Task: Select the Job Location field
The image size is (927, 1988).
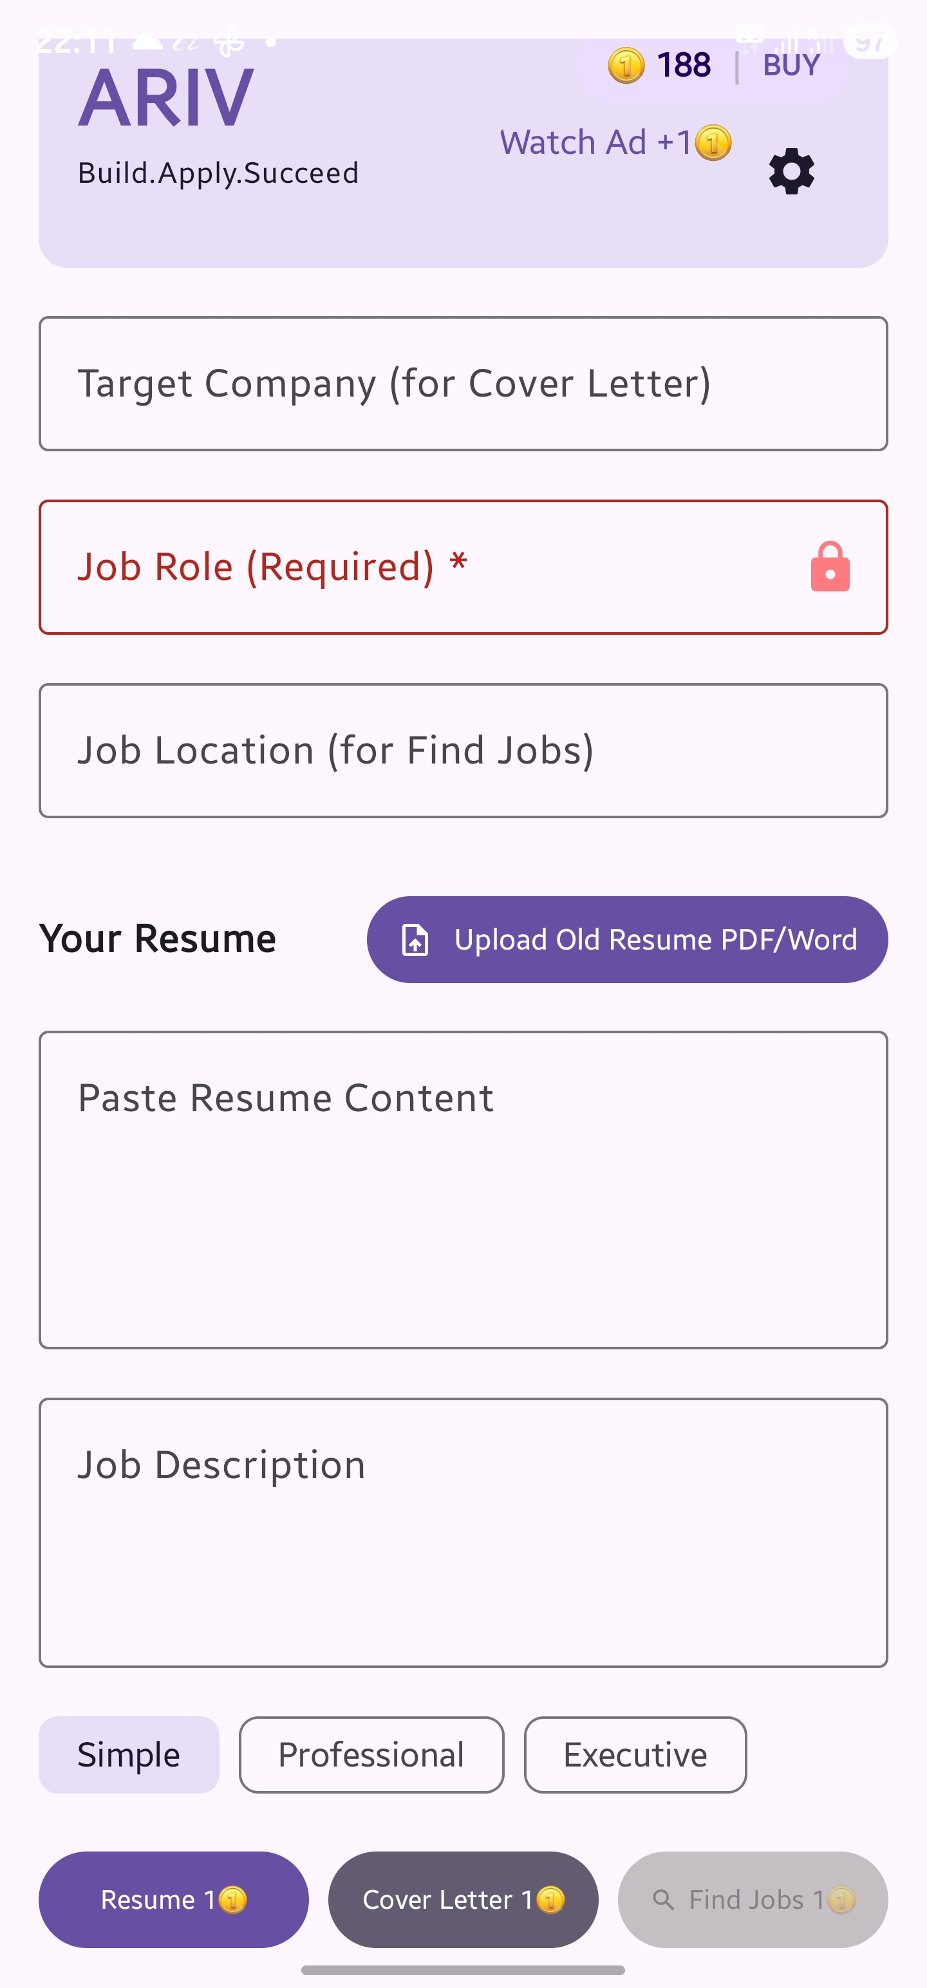Action: point(463,748)
